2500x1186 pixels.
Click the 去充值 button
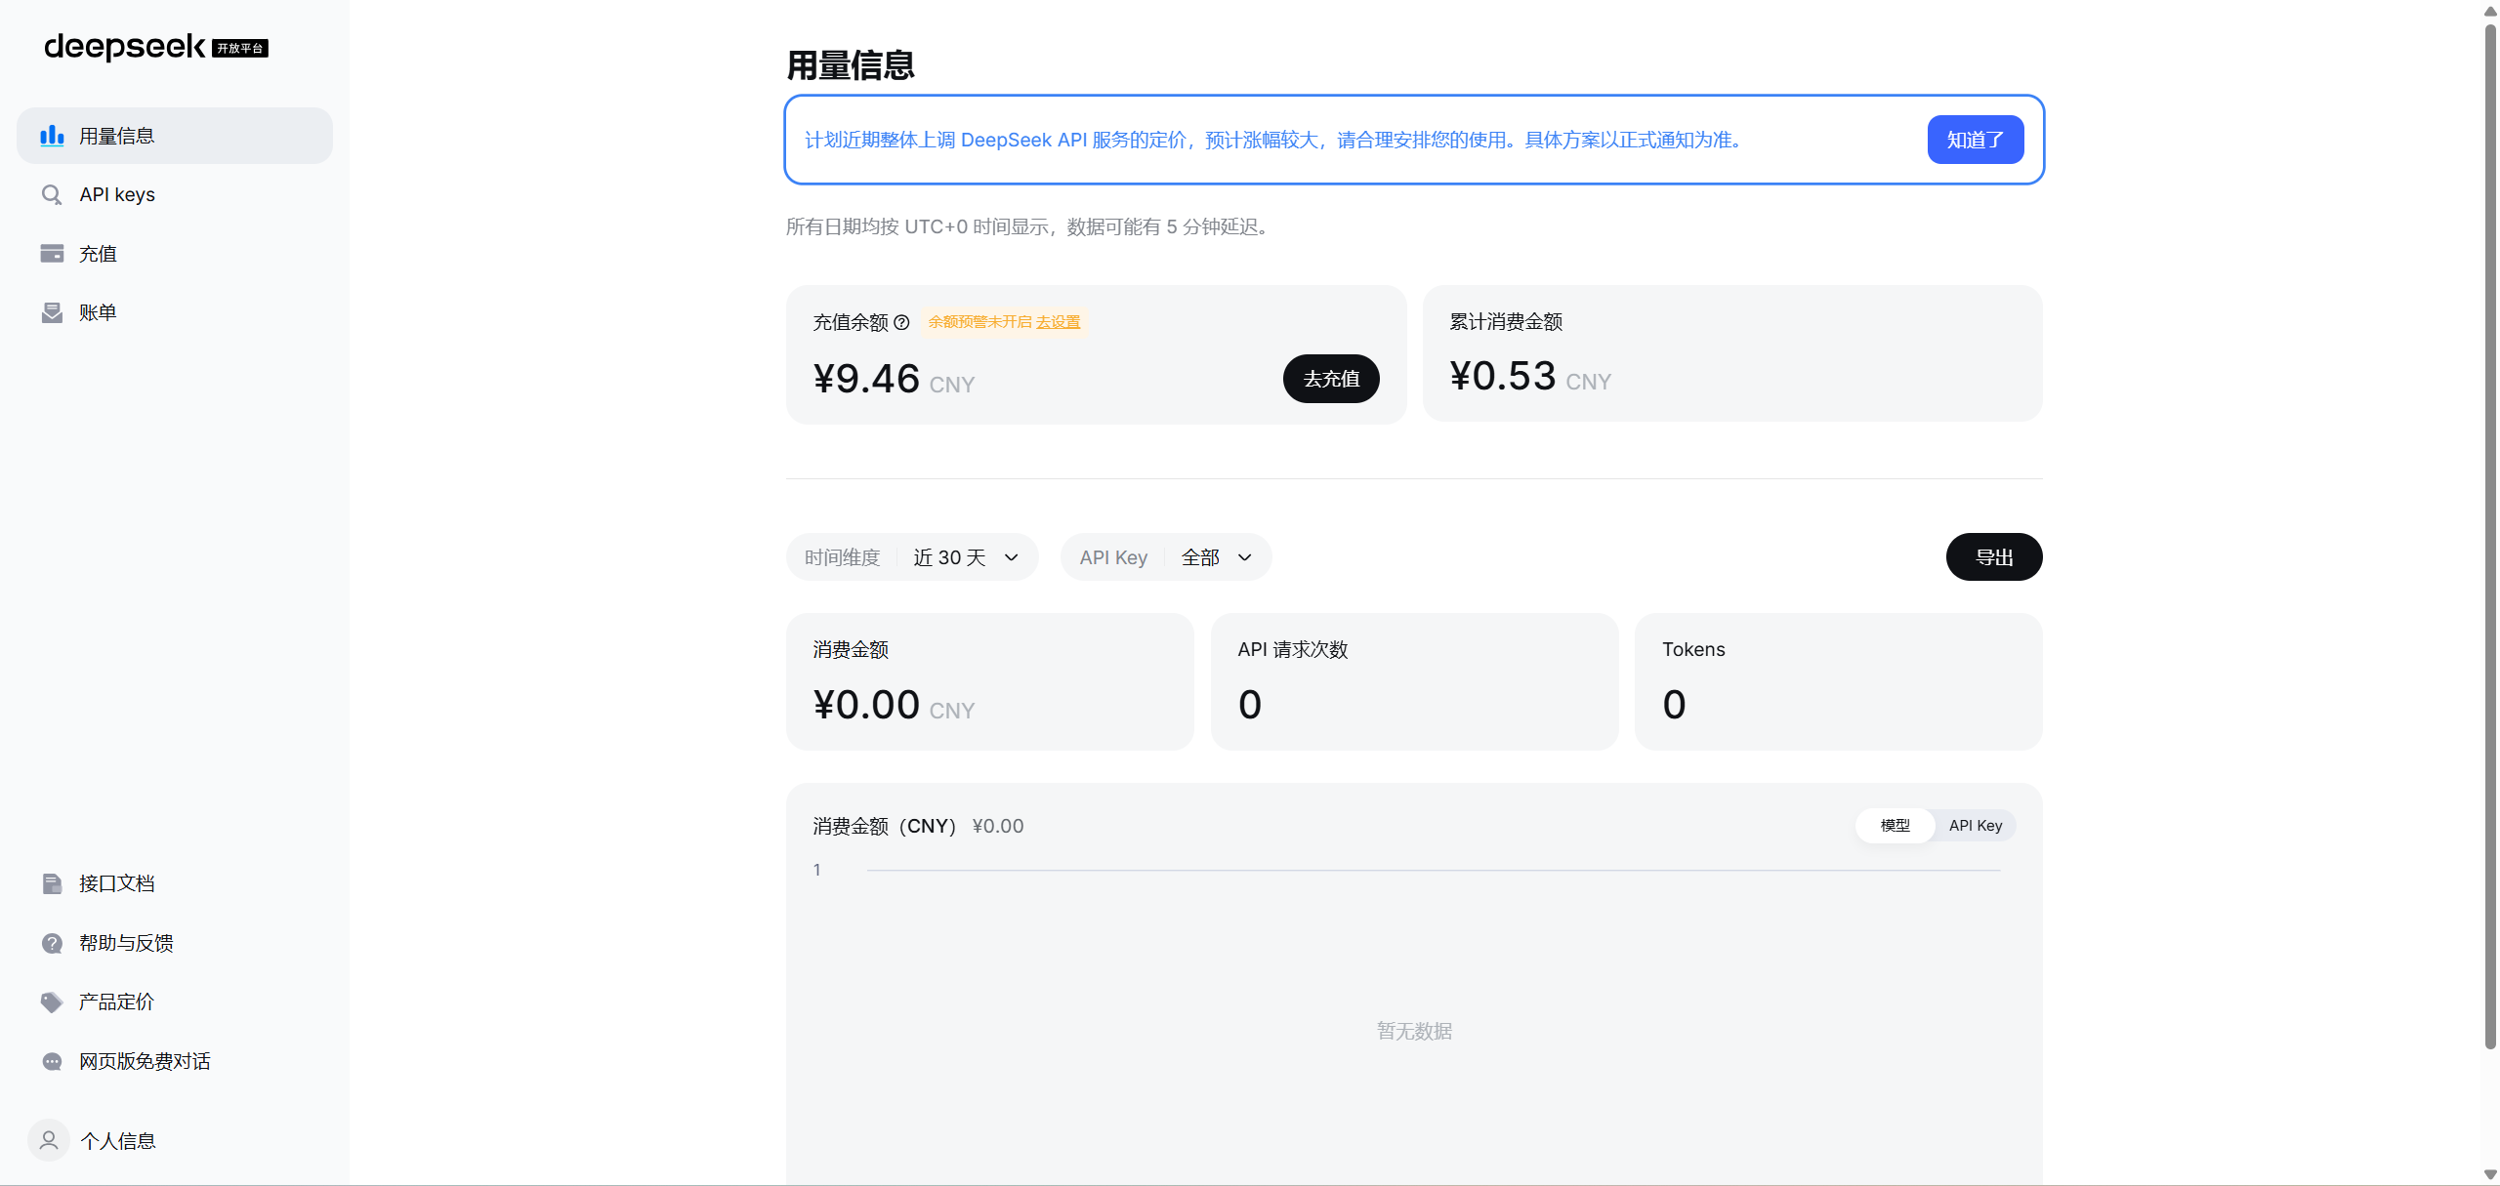tap(1331, 379)
